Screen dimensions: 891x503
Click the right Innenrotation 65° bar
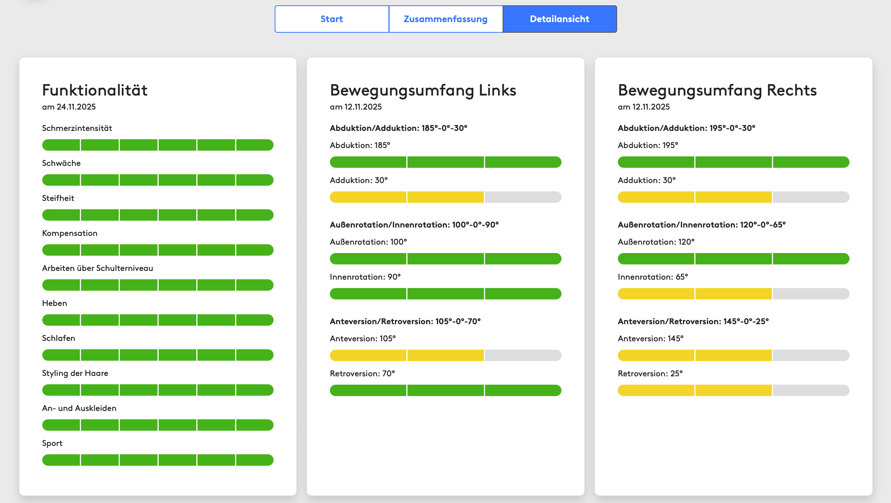point(733,294)
